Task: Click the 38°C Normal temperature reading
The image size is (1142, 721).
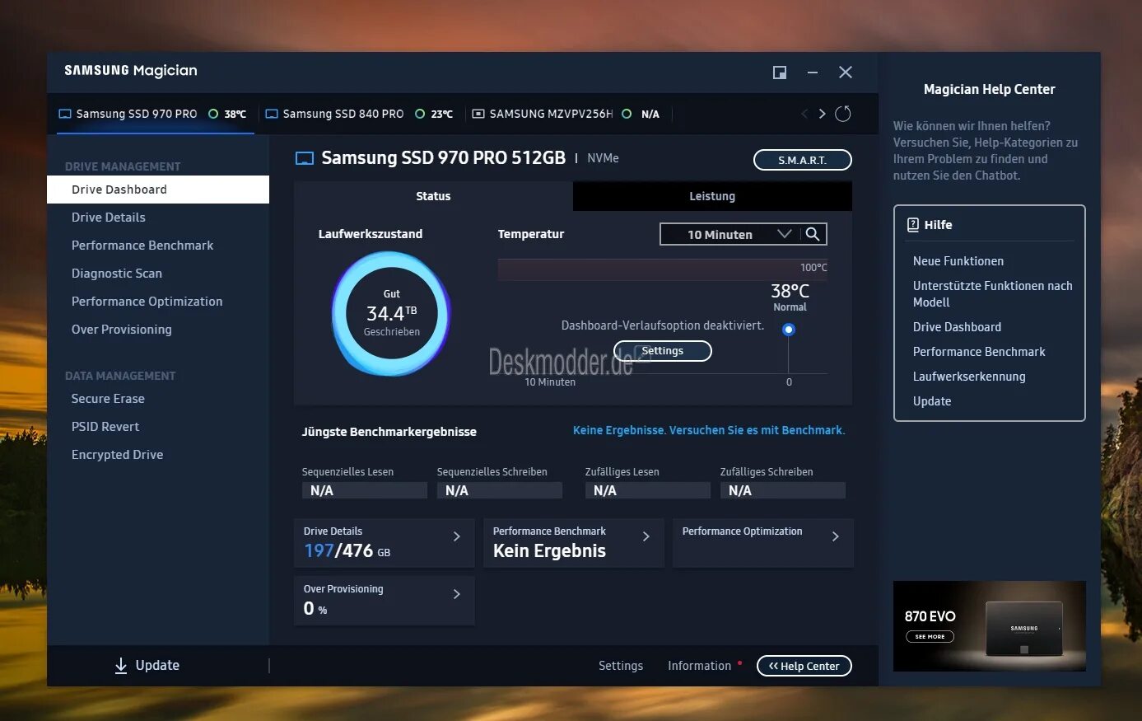Action: pyautogui.click(x=790, y=297)
